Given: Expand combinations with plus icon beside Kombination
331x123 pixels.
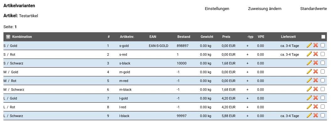Looking at the screenshot, I should click(x=8, y=37).
